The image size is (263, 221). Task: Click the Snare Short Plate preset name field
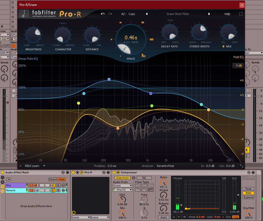178,14
